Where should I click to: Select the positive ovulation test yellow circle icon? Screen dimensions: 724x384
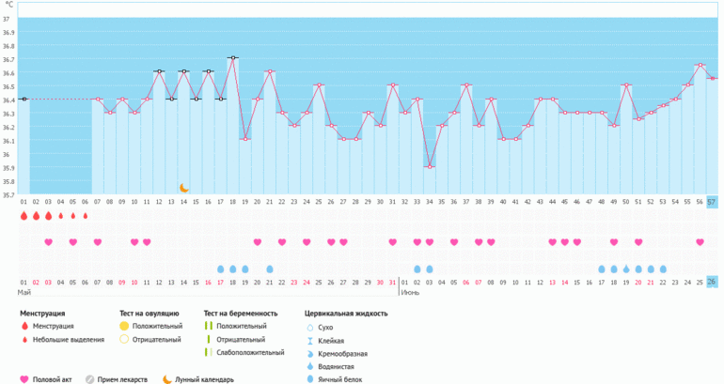[123, 326]
